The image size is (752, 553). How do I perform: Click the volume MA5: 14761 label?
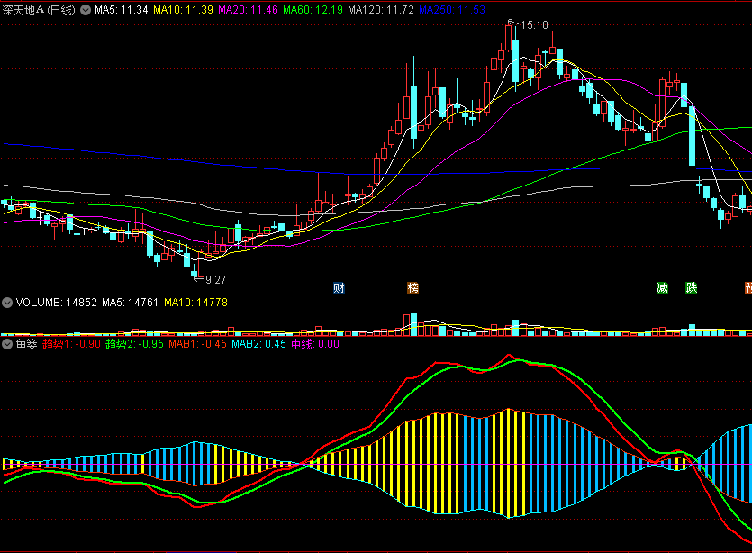click(x=130, y=303)
